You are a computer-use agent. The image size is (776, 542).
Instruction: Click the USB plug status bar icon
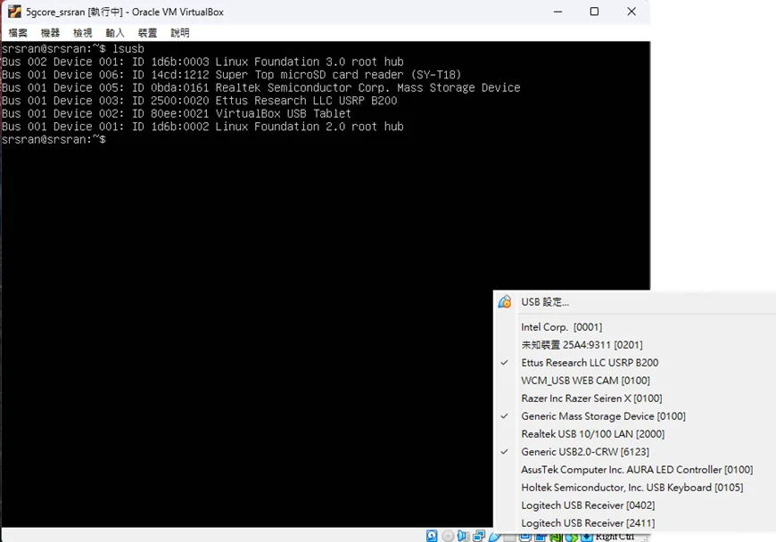pos(494,536)
